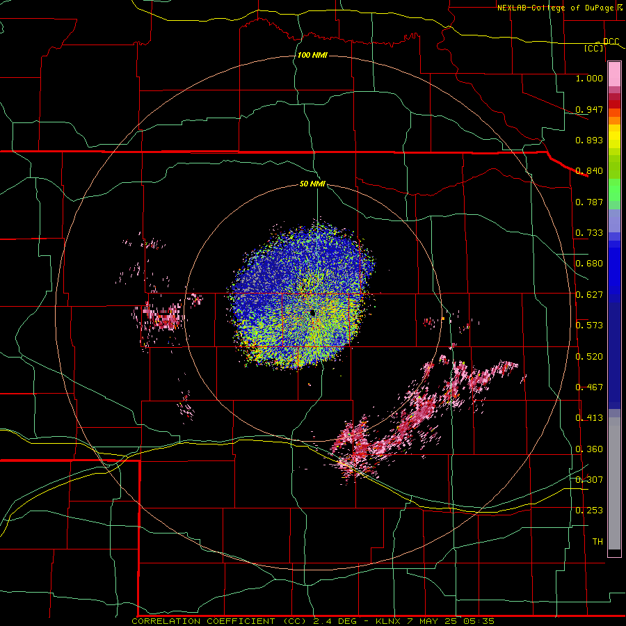626x626 pixels.
Task: Click the 0.733 scale value
Action: (x=589, y=232)
